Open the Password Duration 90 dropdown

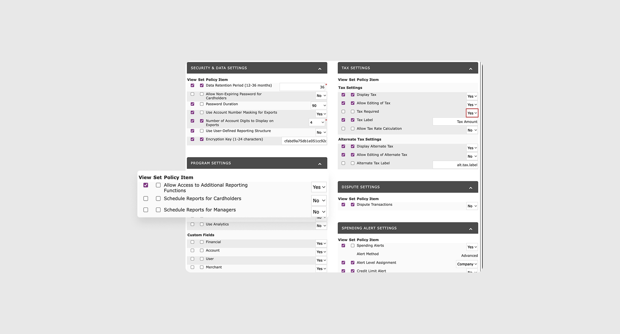[319, 105]
